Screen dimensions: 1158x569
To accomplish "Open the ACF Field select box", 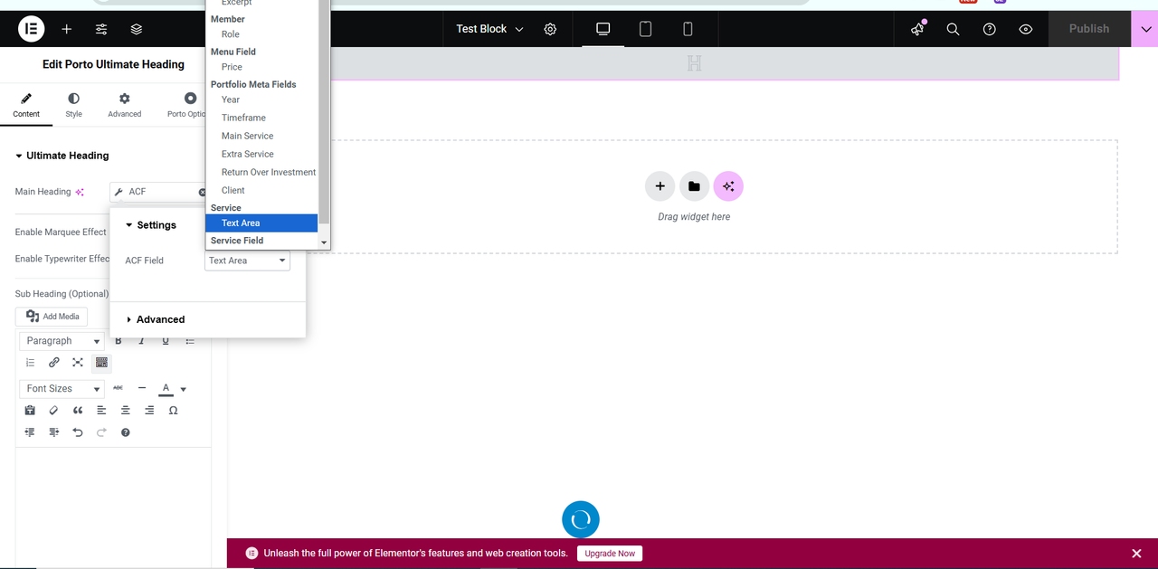I will pyautogui.click(x=247, y=261).
